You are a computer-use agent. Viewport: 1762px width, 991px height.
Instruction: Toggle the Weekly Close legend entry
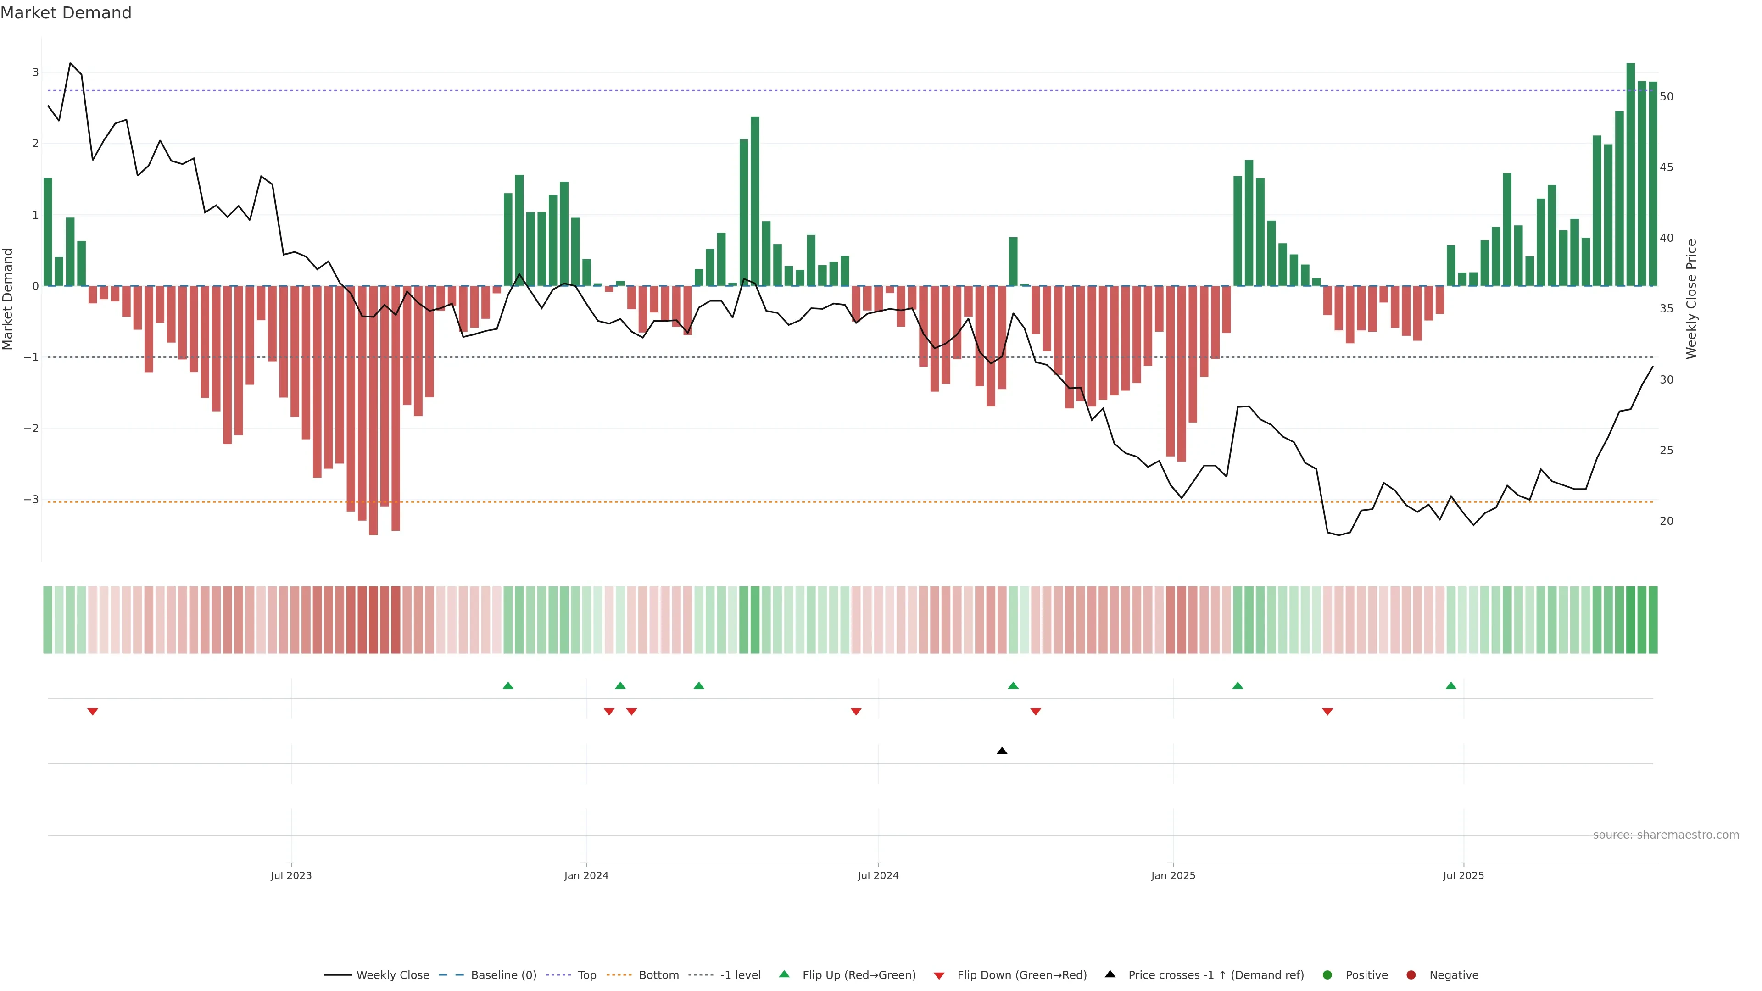click(x=393, y=975)
